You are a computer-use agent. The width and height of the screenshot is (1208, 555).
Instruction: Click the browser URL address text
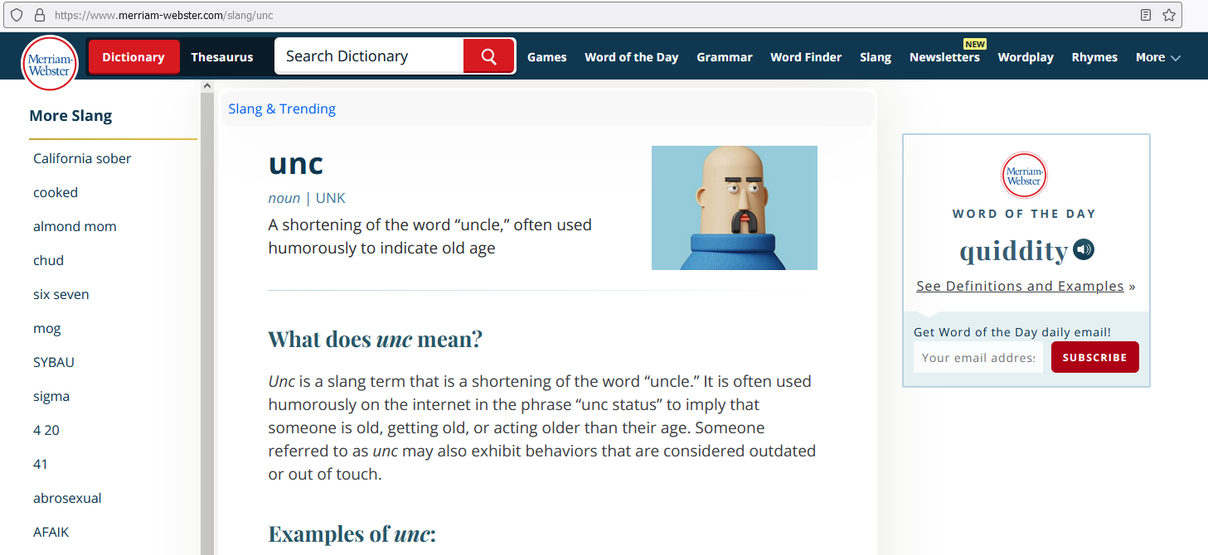click(x=163, y=15)
